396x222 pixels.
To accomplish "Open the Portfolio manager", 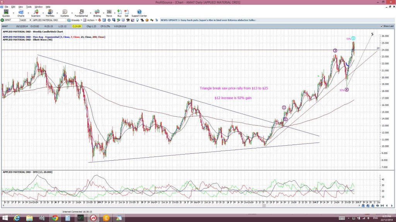I will [x=50, y=13].
